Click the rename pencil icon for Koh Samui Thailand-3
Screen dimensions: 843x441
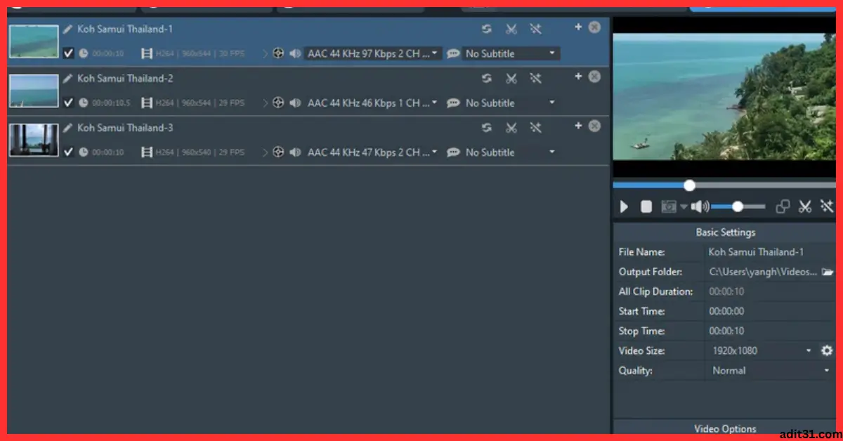67,128
